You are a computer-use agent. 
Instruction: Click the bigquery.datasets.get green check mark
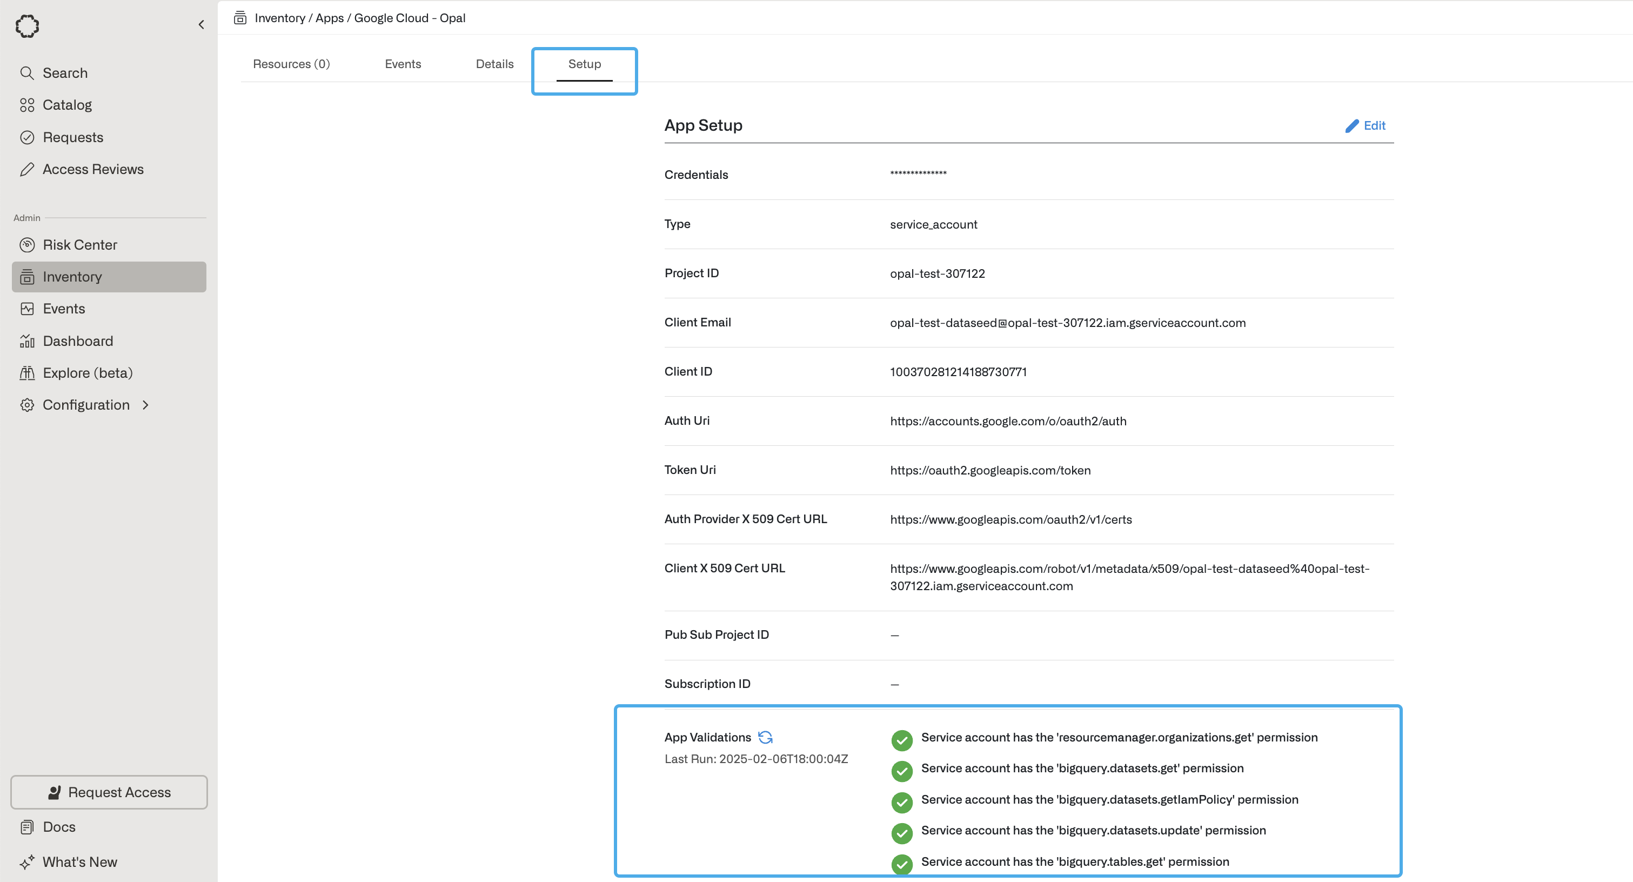tap(901, 771)
